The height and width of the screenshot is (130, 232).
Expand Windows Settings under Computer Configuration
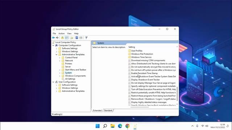[x=57, y=51]
